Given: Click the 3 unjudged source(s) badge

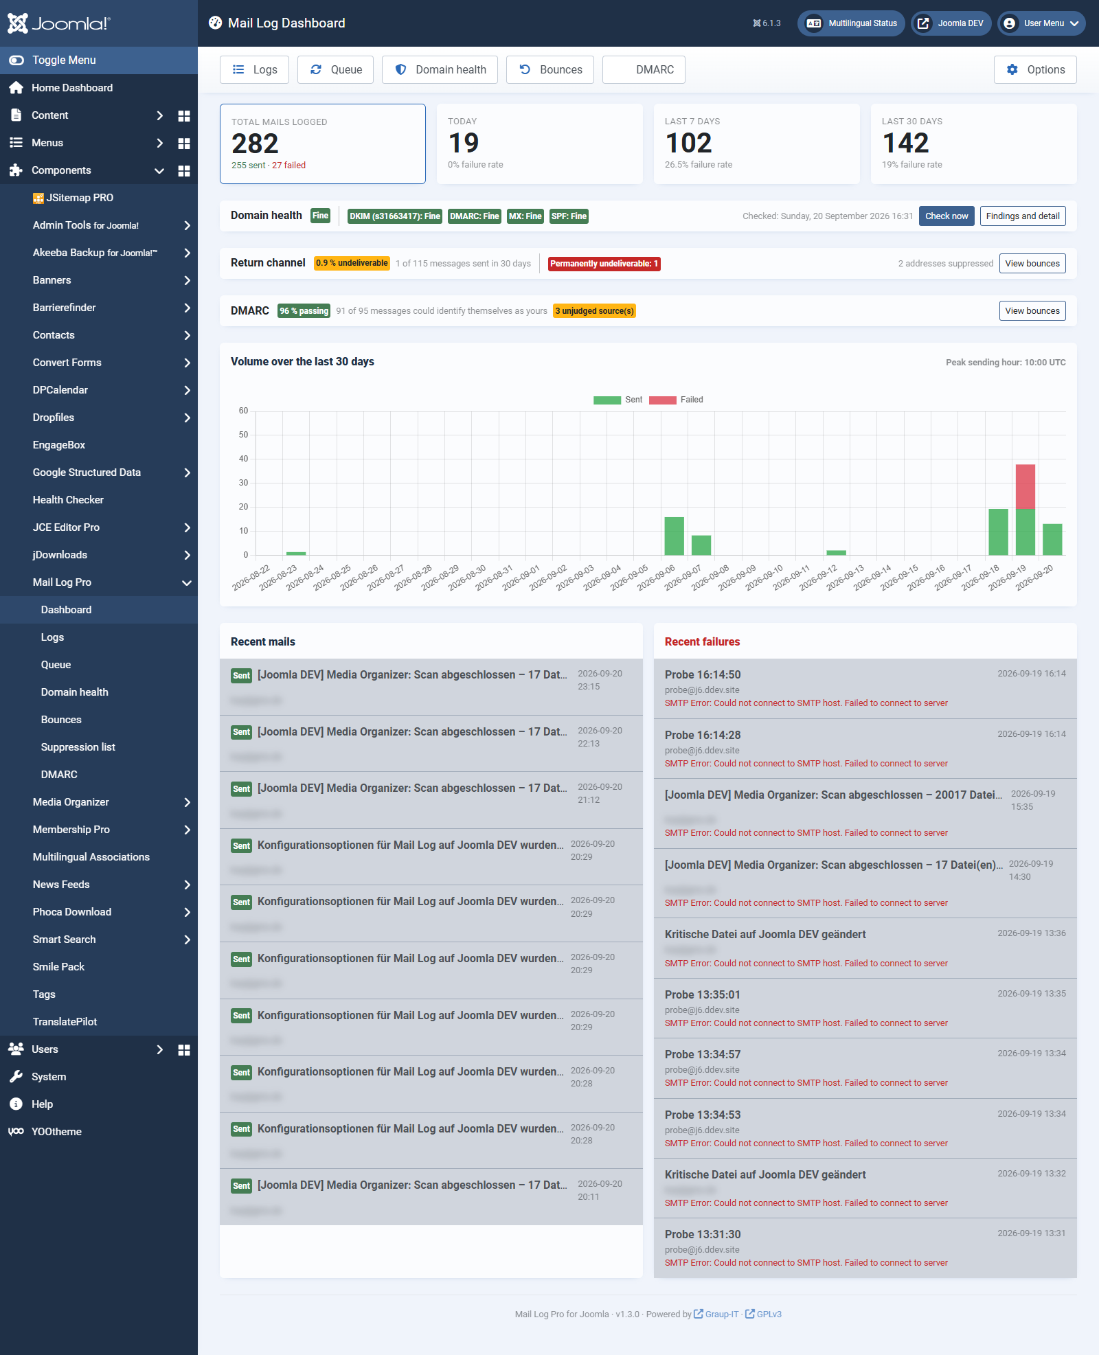Looking at the screenshot, I should point(595,311).
